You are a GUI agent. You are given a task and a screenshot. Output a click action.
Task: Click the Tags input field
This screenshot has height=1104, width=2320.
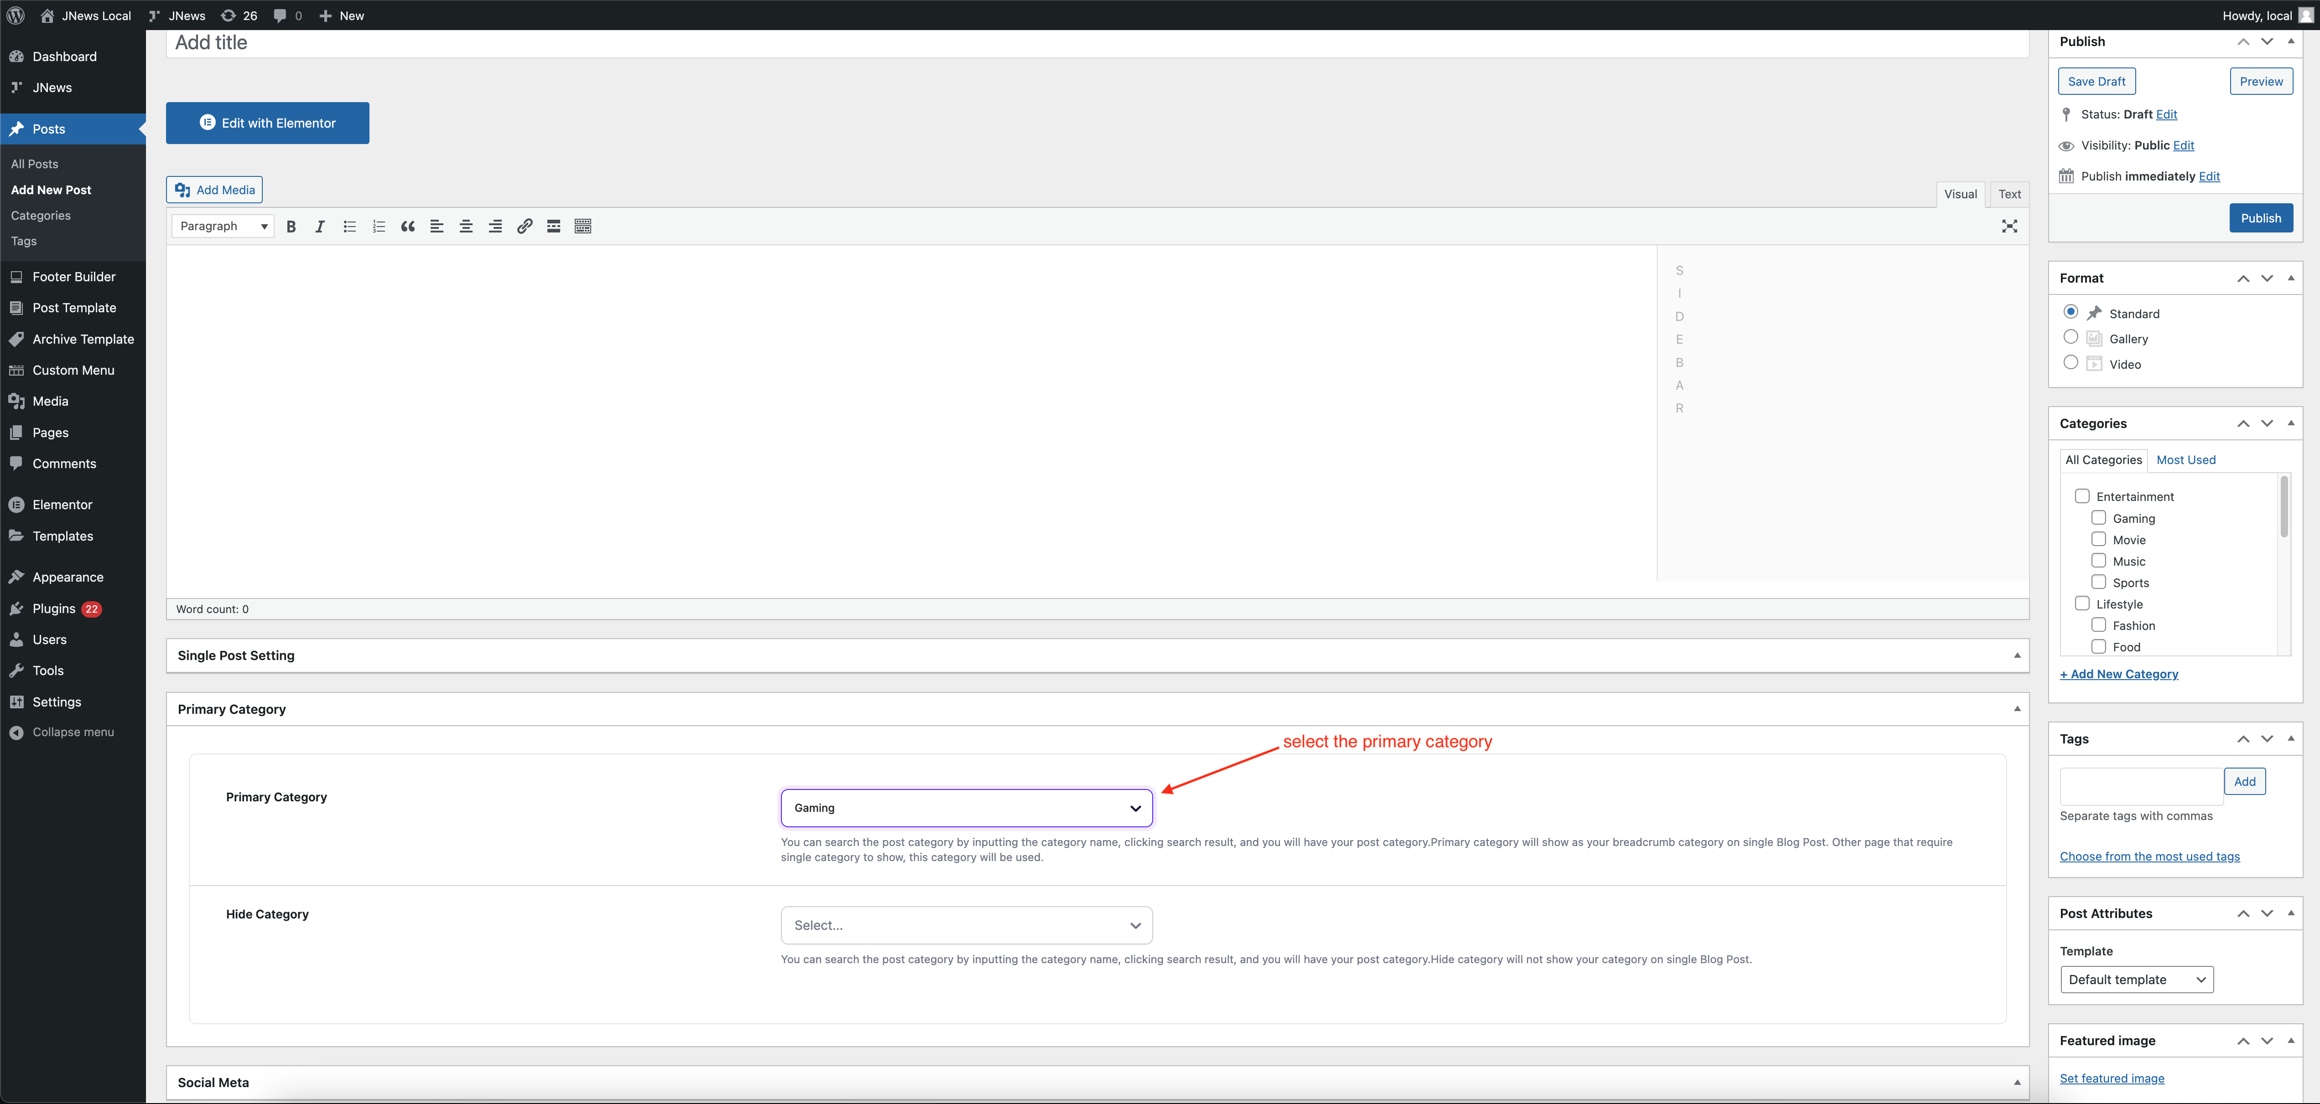click(2140, 785)
